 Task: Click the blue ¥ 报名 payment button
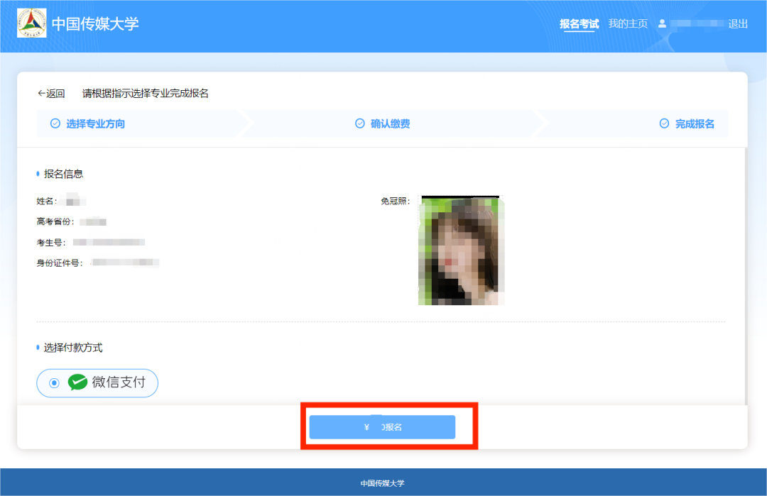pos(382,427)
